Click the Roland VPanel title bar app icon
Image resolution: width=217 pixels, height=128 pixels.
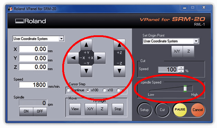pyautogui.click(x=10, y=9)
